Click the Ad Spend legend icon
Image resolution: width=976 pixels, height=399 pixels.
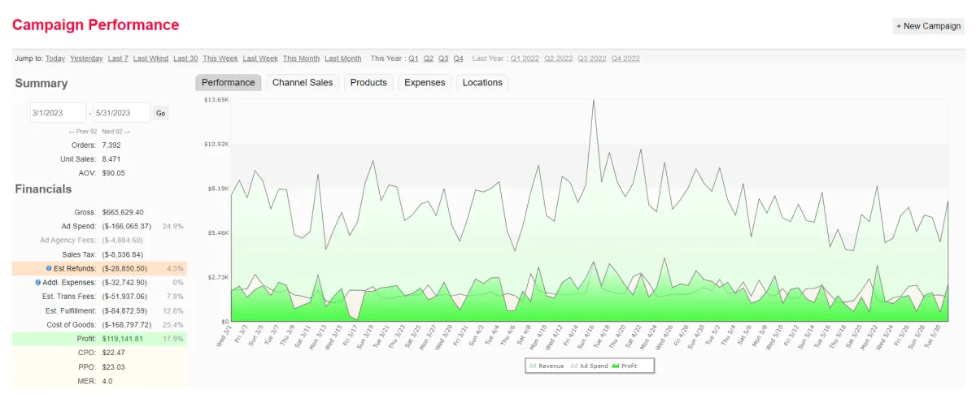pyautogui.click(x=573, y=366)
